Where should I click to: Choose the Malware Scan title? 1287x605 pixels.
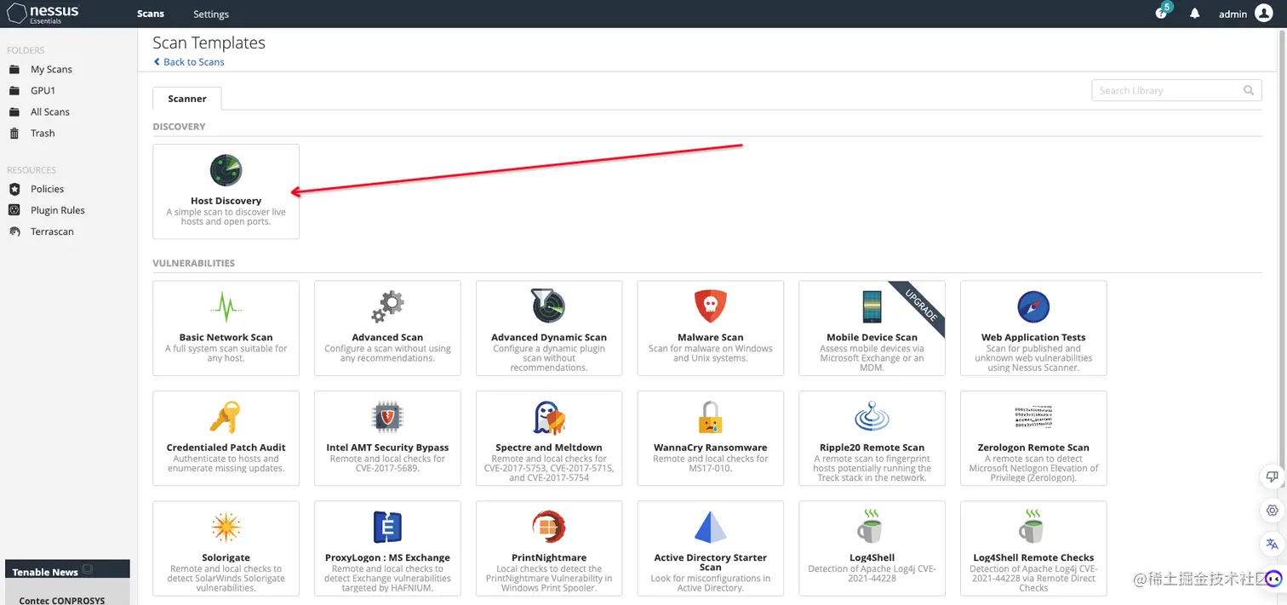coord(711,338)
